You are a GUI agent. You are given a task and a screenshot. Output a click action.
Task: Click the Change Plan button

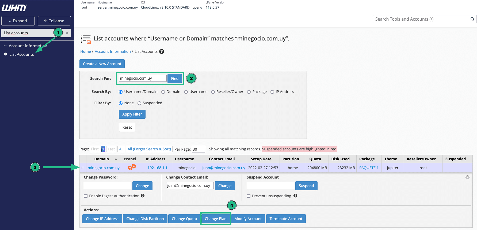tap(216, 219)
